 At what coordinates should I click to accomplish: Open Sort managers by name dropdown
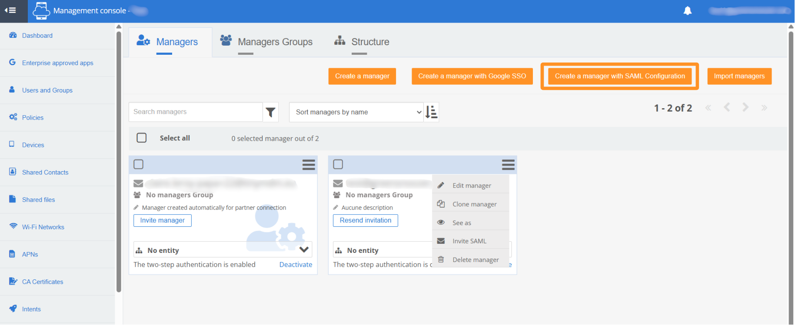[356, 112]
